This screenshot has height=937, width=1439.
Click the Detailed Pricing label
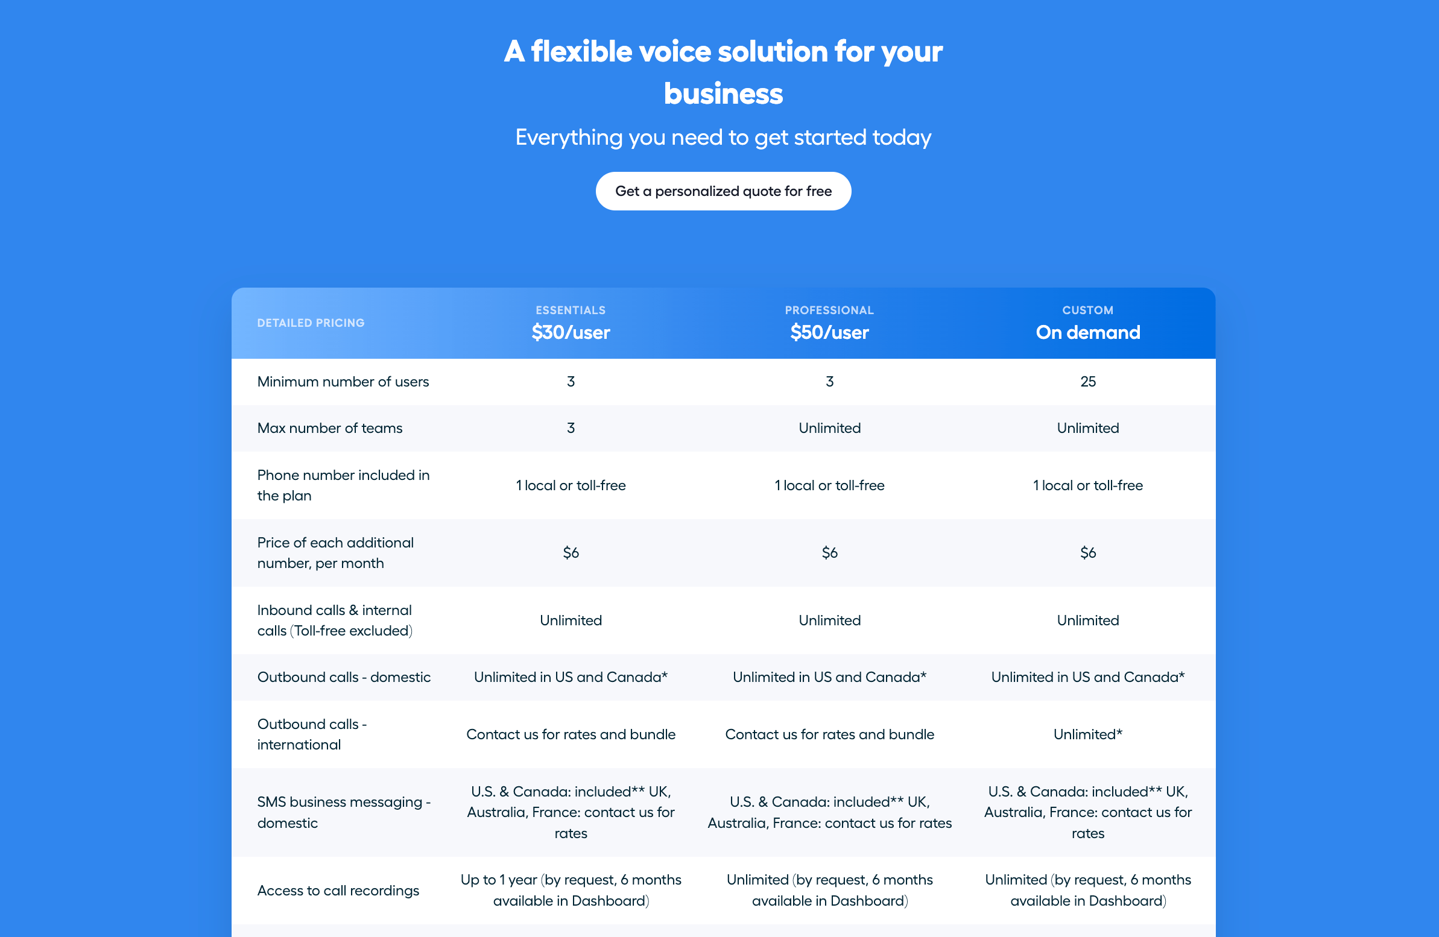(x=311, y=322)
